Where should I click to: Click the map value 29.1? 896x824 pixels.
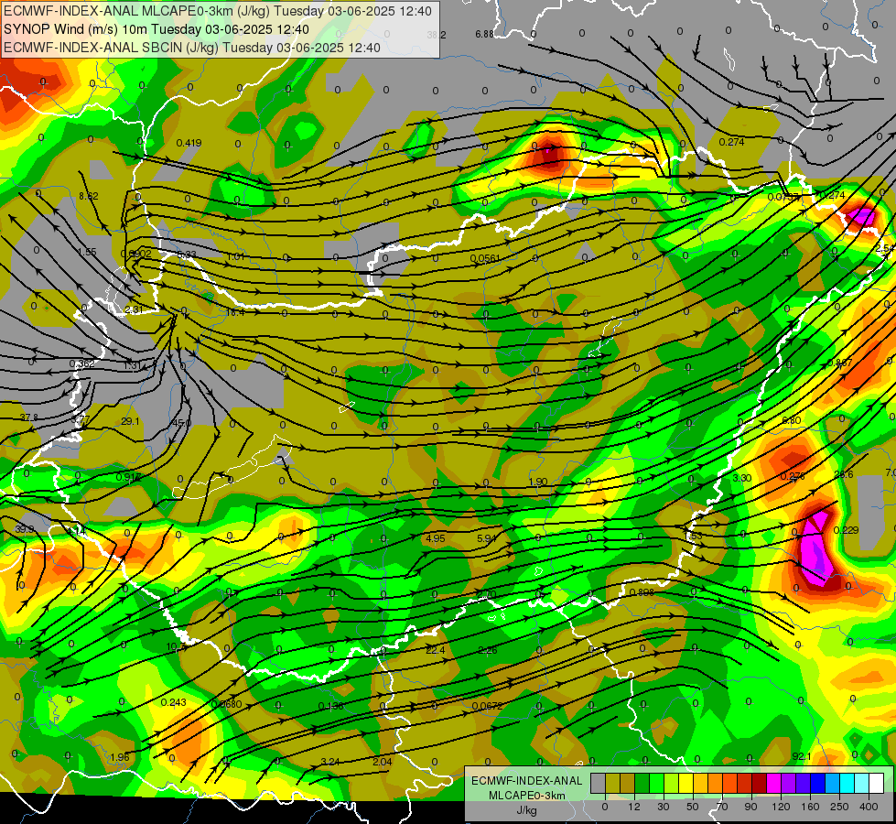coord(130,421)
